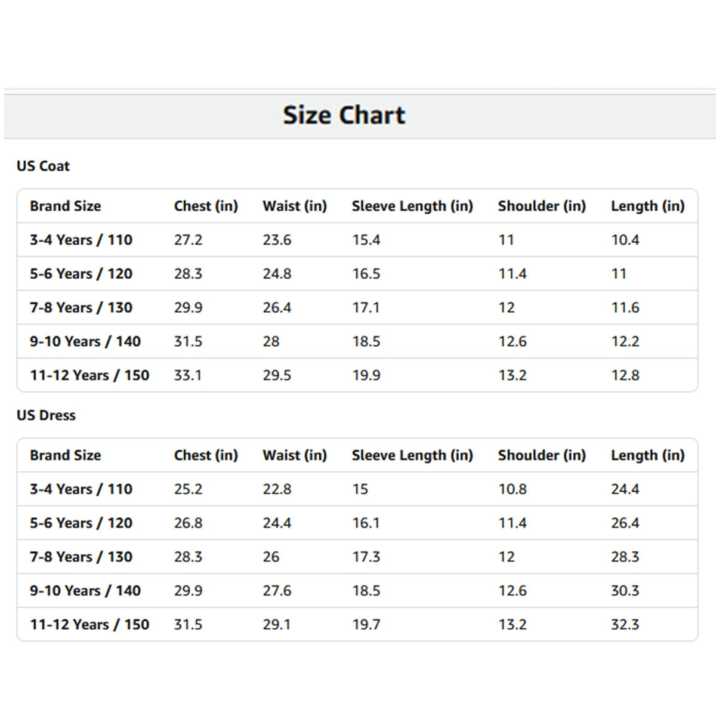Image resolution: width=716 pixels, height=716 pixels.
Task: Select the 7-8 Years / 130 dress row
Action: (357, 557)
